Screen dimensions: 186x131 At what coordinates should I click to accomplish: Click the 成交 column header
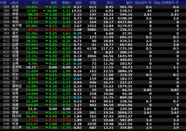(x=35, y=3)
